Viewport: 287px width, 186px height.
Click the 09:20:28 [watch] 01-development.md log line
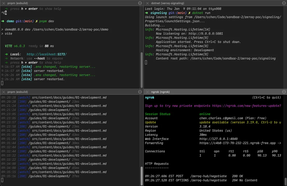(x=54, y=98)
